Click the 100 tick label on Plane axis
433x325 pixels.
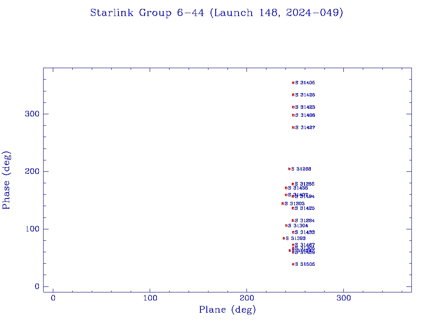(150, 298)
